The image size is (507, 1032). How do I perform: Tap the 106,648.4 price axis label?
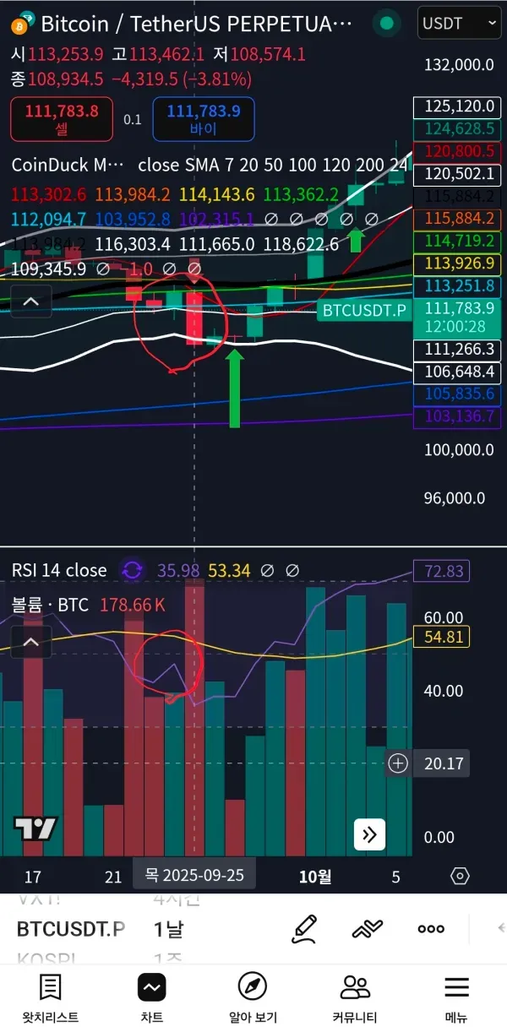tap(456, 372)
